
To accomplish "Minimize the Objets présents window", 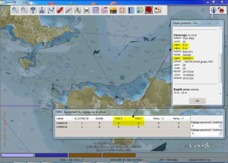I will pos(203,22).
